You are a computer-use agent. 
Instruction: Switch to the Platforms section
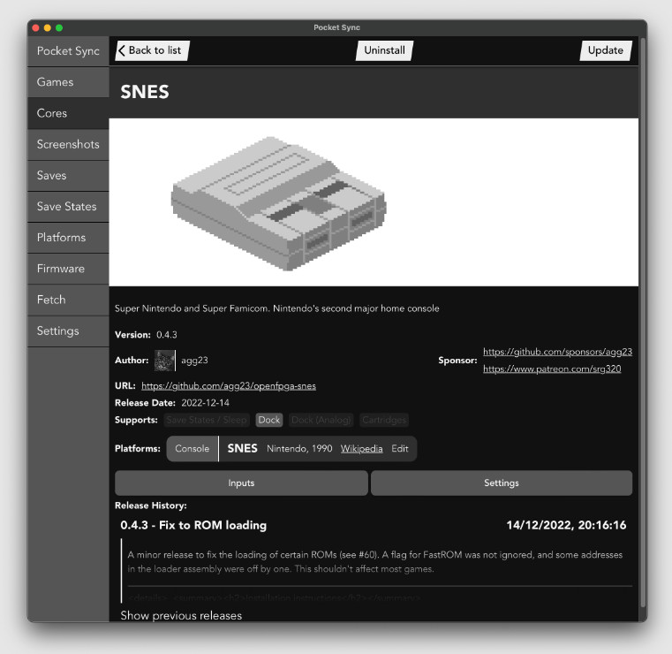tap(68, 238)
